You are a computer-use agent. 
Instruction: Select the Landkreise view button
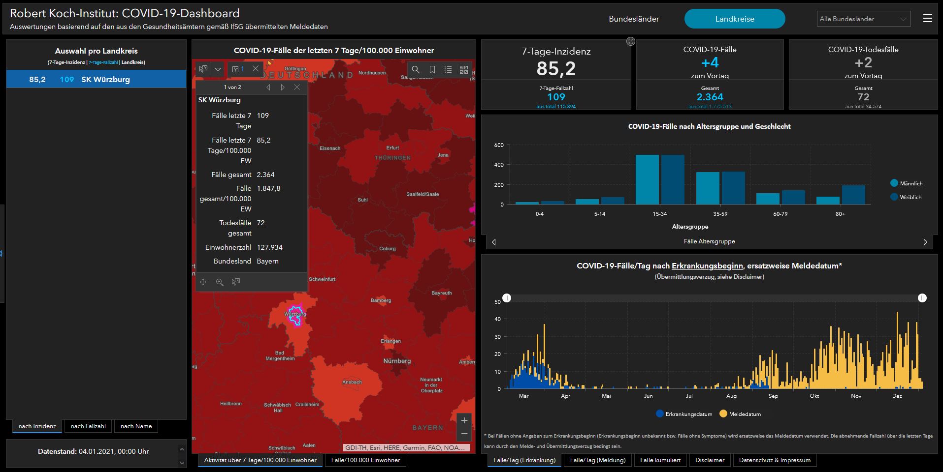[x=734, y=19]
